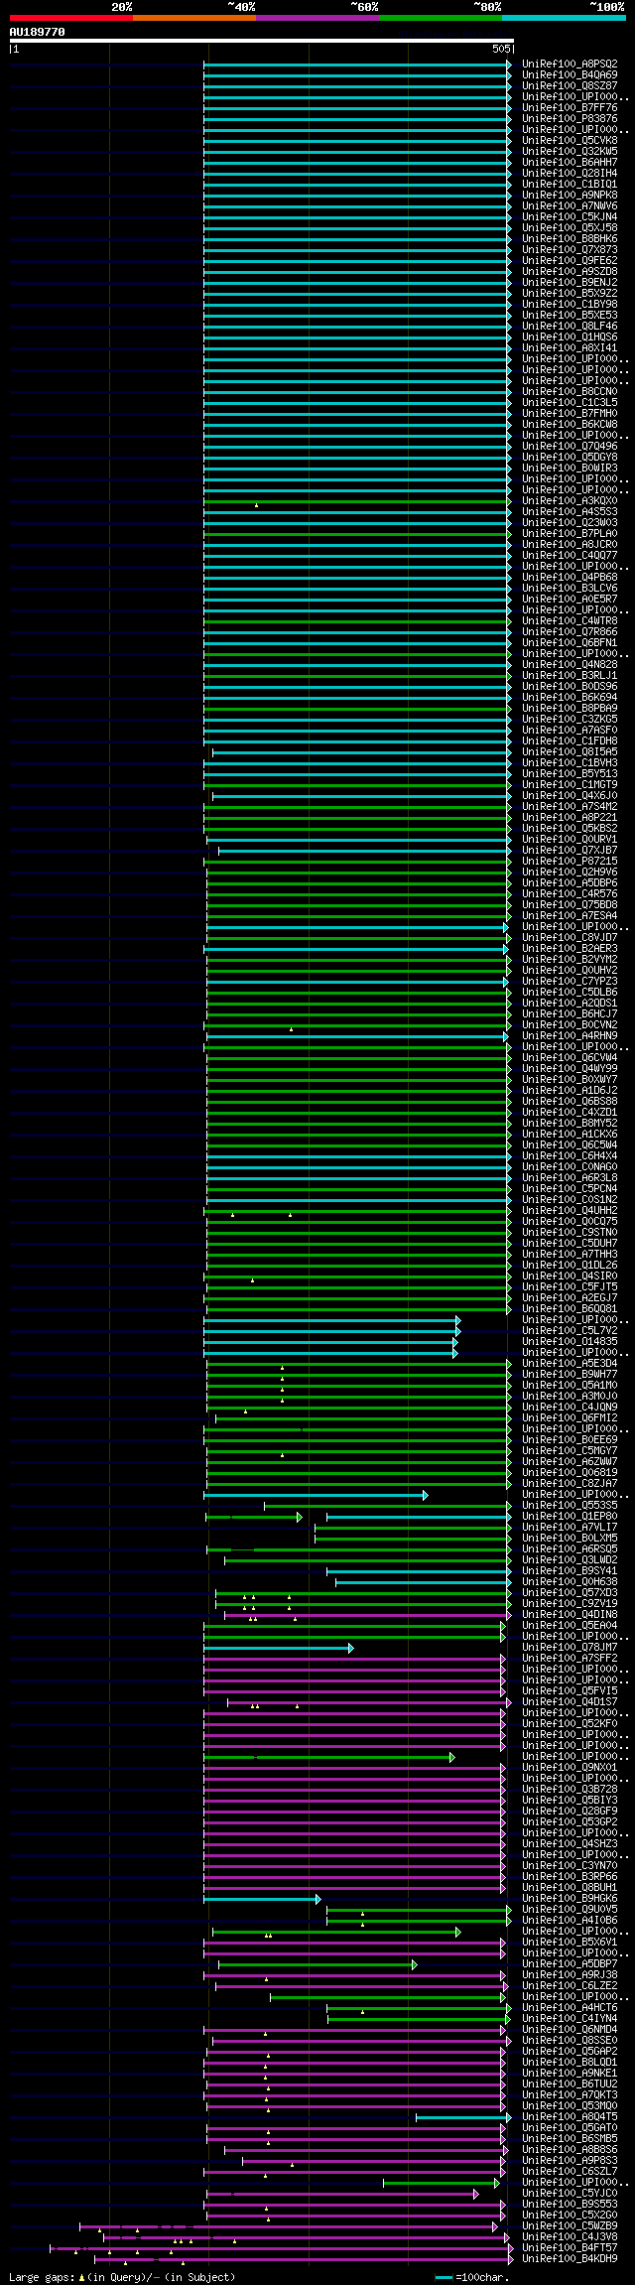Click the label UniRef100_B9SY41
This screenshot has height=2285, width=635.
[570, 1571]
